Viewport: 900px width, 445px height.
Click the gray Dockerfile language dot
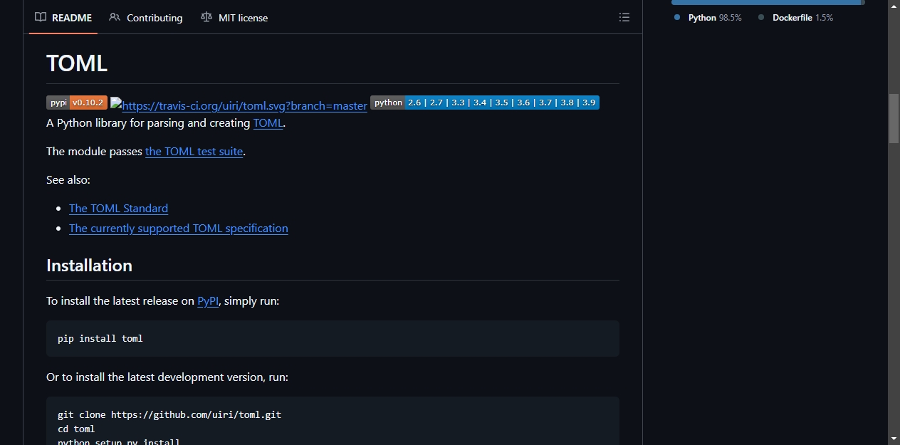tap(761, 17)
